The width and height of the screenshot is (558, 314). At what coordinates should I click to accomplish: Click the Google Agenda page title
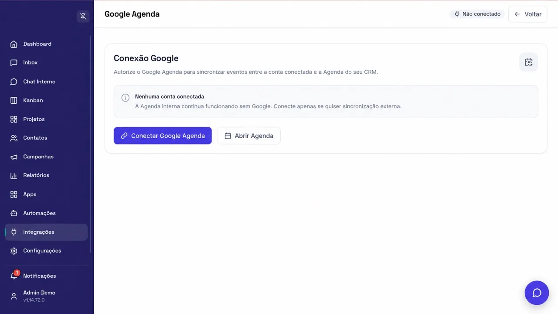pos(132,14)
